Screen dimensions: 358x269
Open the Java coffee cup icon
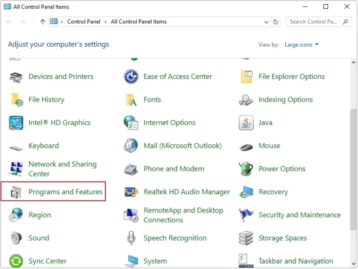point(246,123)
